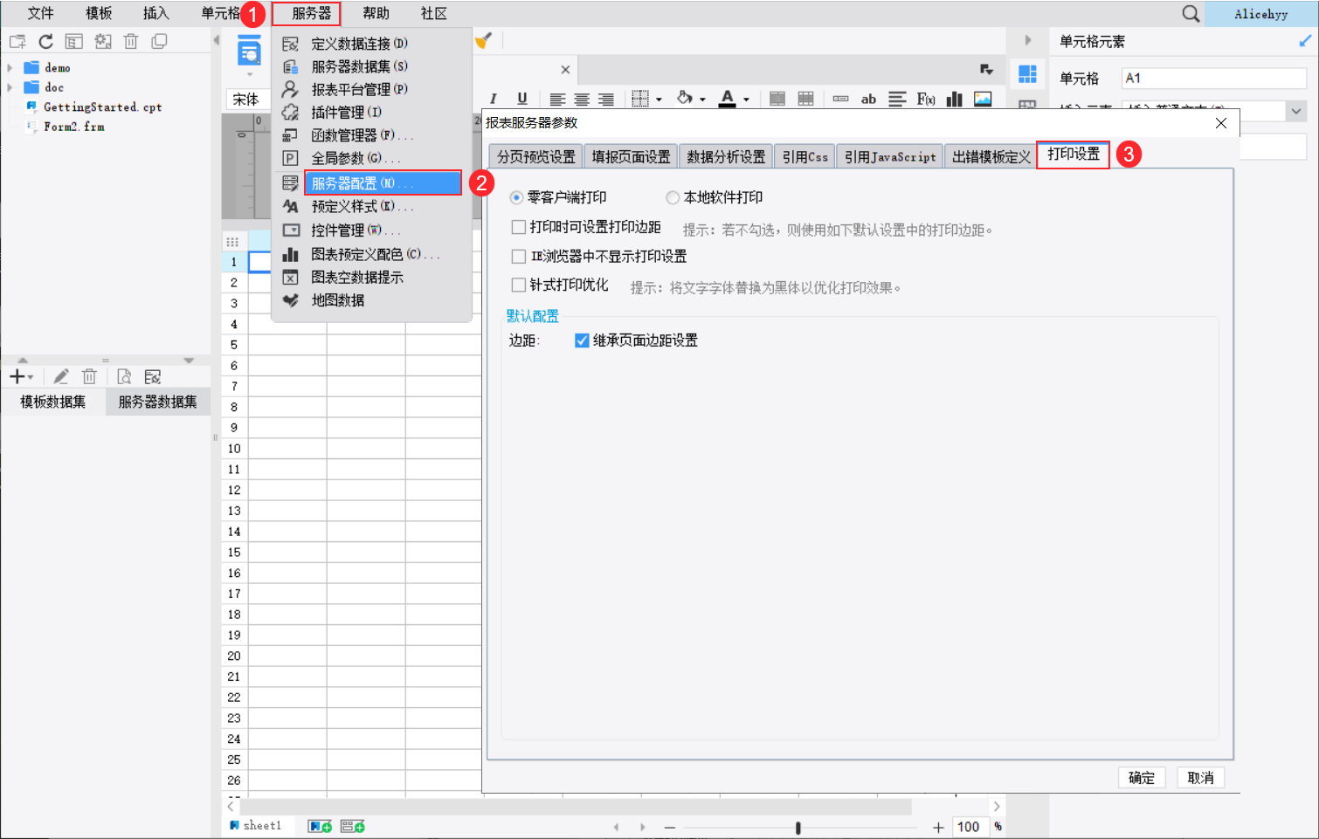Refresh the template file tree
Screen dimensions: 1319x839
(45, 41)
